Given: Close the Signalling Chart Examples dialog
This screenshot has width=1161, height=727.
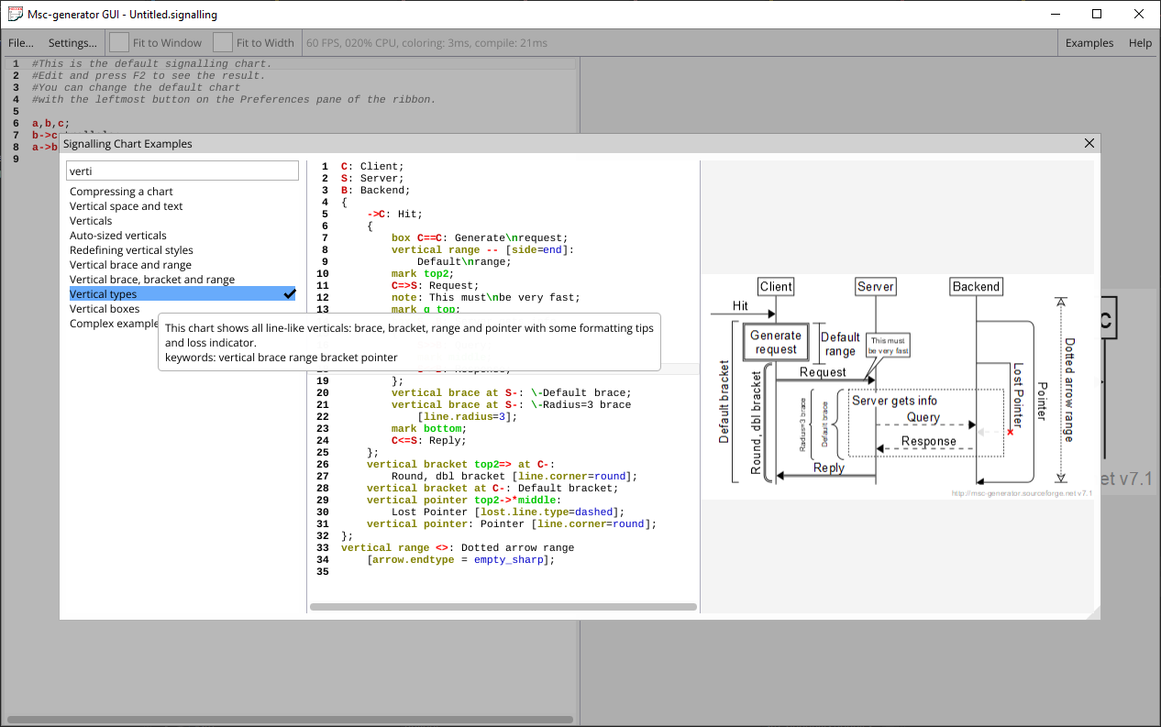Looking at the screenshot, I should (1089, 143).
